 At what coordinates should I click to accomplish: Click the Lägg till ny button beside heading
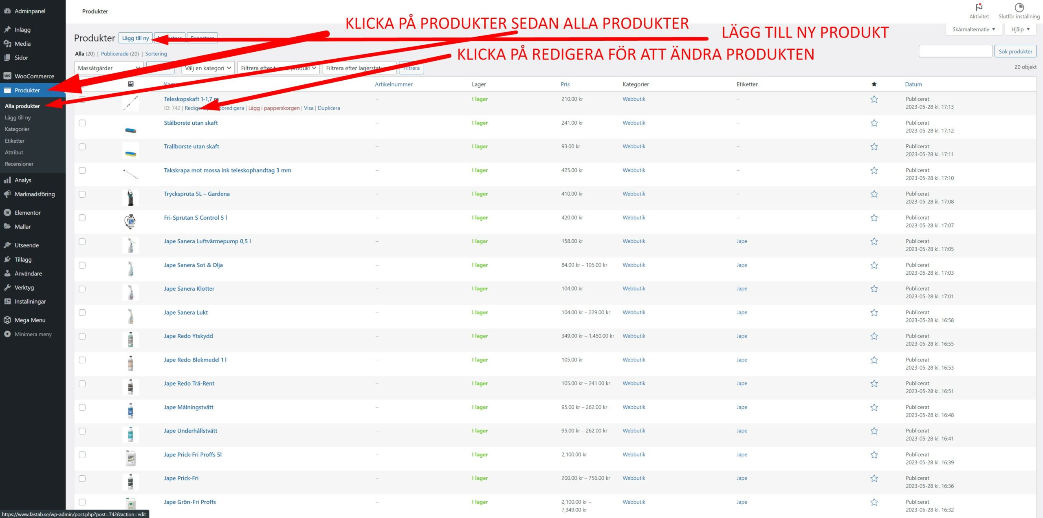tap(136, 38)
